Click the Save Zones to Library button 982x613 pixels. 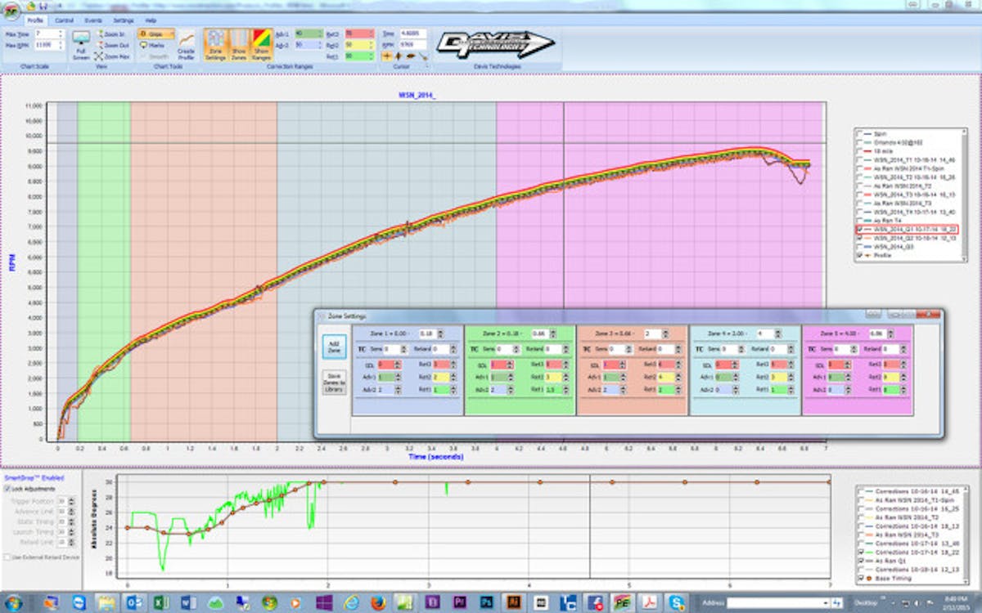click(x=334, y=381)
